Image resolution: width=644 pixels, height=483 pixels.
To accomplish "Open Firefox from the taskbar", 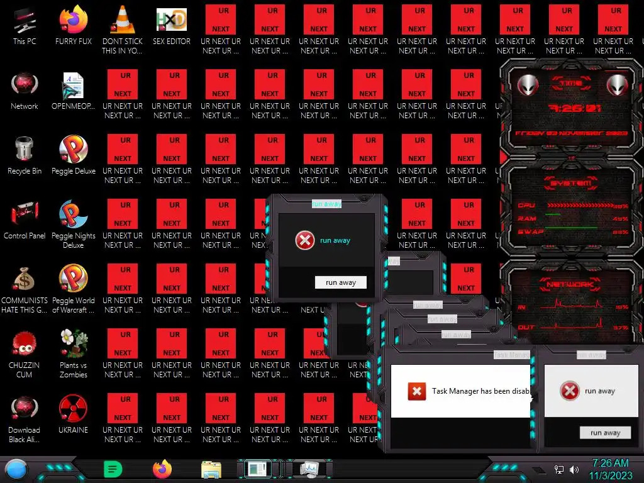I will [162, 469].
